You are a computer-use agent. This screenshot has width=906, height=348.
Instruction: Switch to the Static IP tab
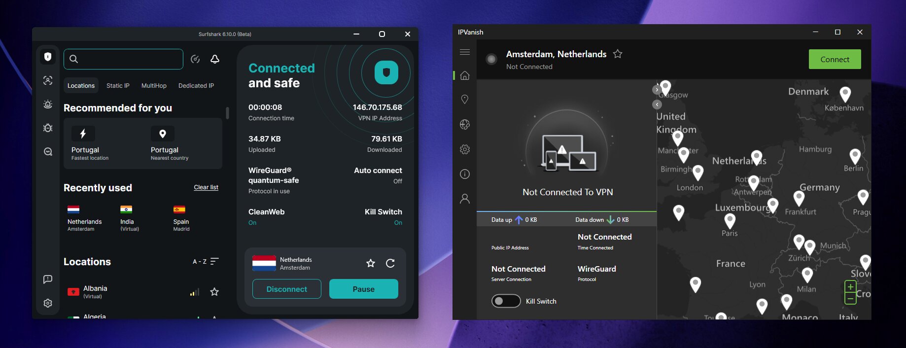coord(118,86)
